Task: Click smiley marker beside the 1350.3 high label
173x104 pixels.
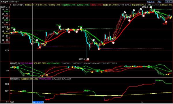Action: (x=151, y=7)
